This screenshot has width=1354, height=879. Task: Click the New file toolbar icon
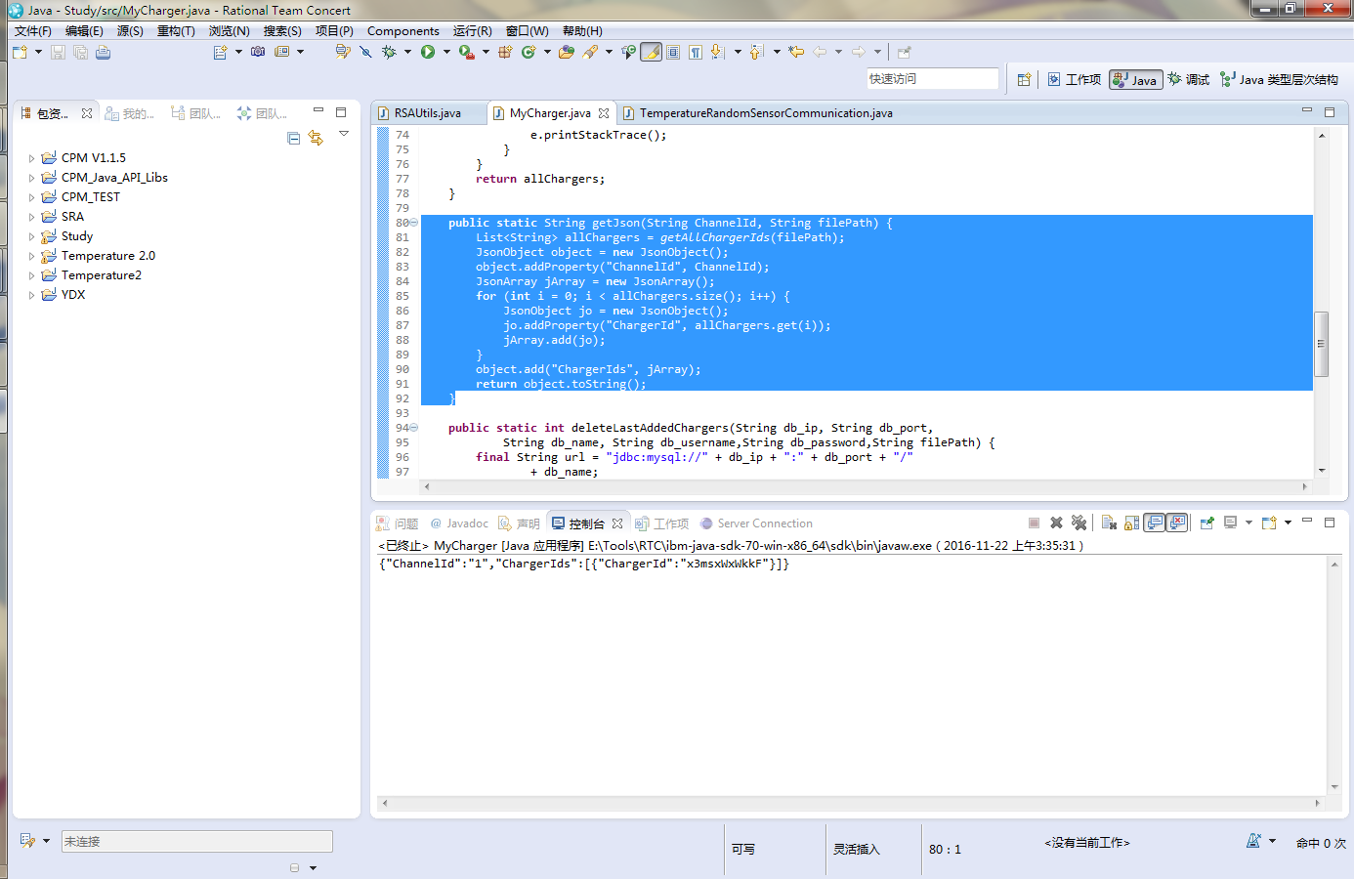(20, 52)
